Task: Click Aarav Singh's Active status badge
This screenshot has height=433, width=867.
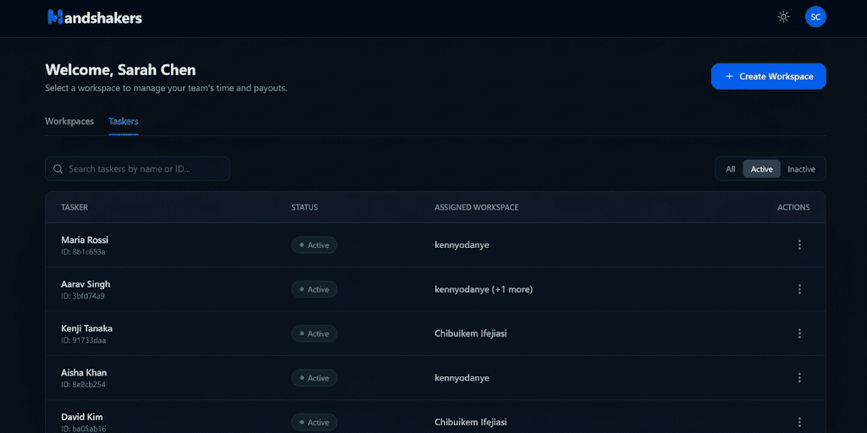Action: [x=314, y=289]
